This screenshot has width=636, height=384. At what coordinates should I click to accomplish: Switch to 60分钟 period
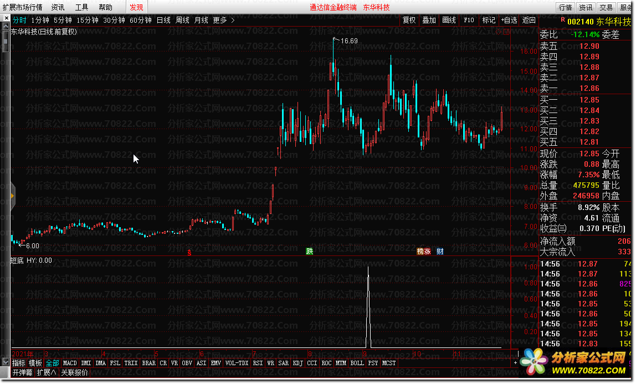(141, 20)
